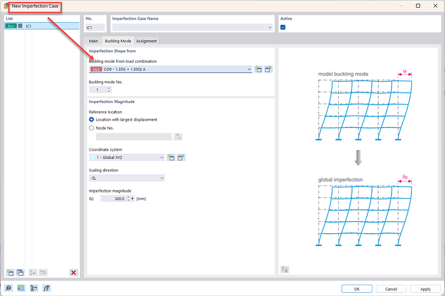Edit selected load combination next to CO9
This screenshot has width=445, height=296.
(268, 69)
